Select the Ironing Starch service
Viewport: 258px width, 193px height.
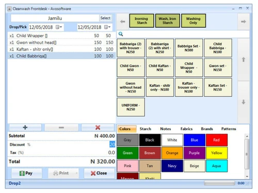coord(141,21)
